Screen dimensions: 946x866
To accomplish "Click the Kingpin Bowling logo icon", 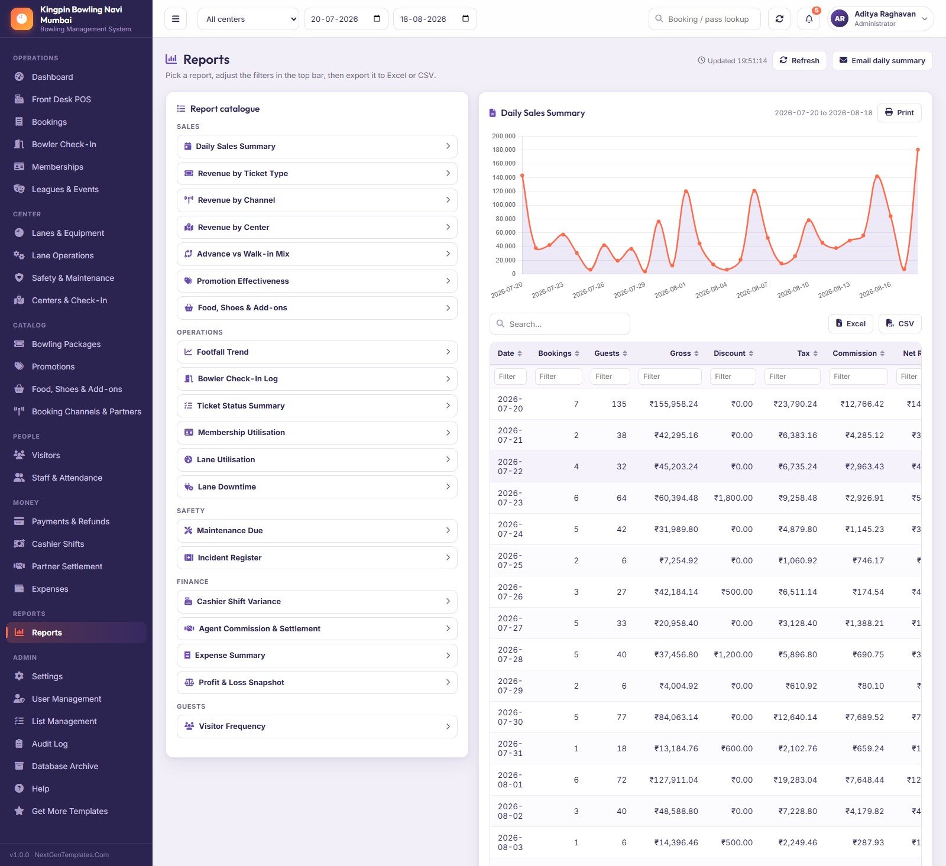I will click(x=22, y=19).
